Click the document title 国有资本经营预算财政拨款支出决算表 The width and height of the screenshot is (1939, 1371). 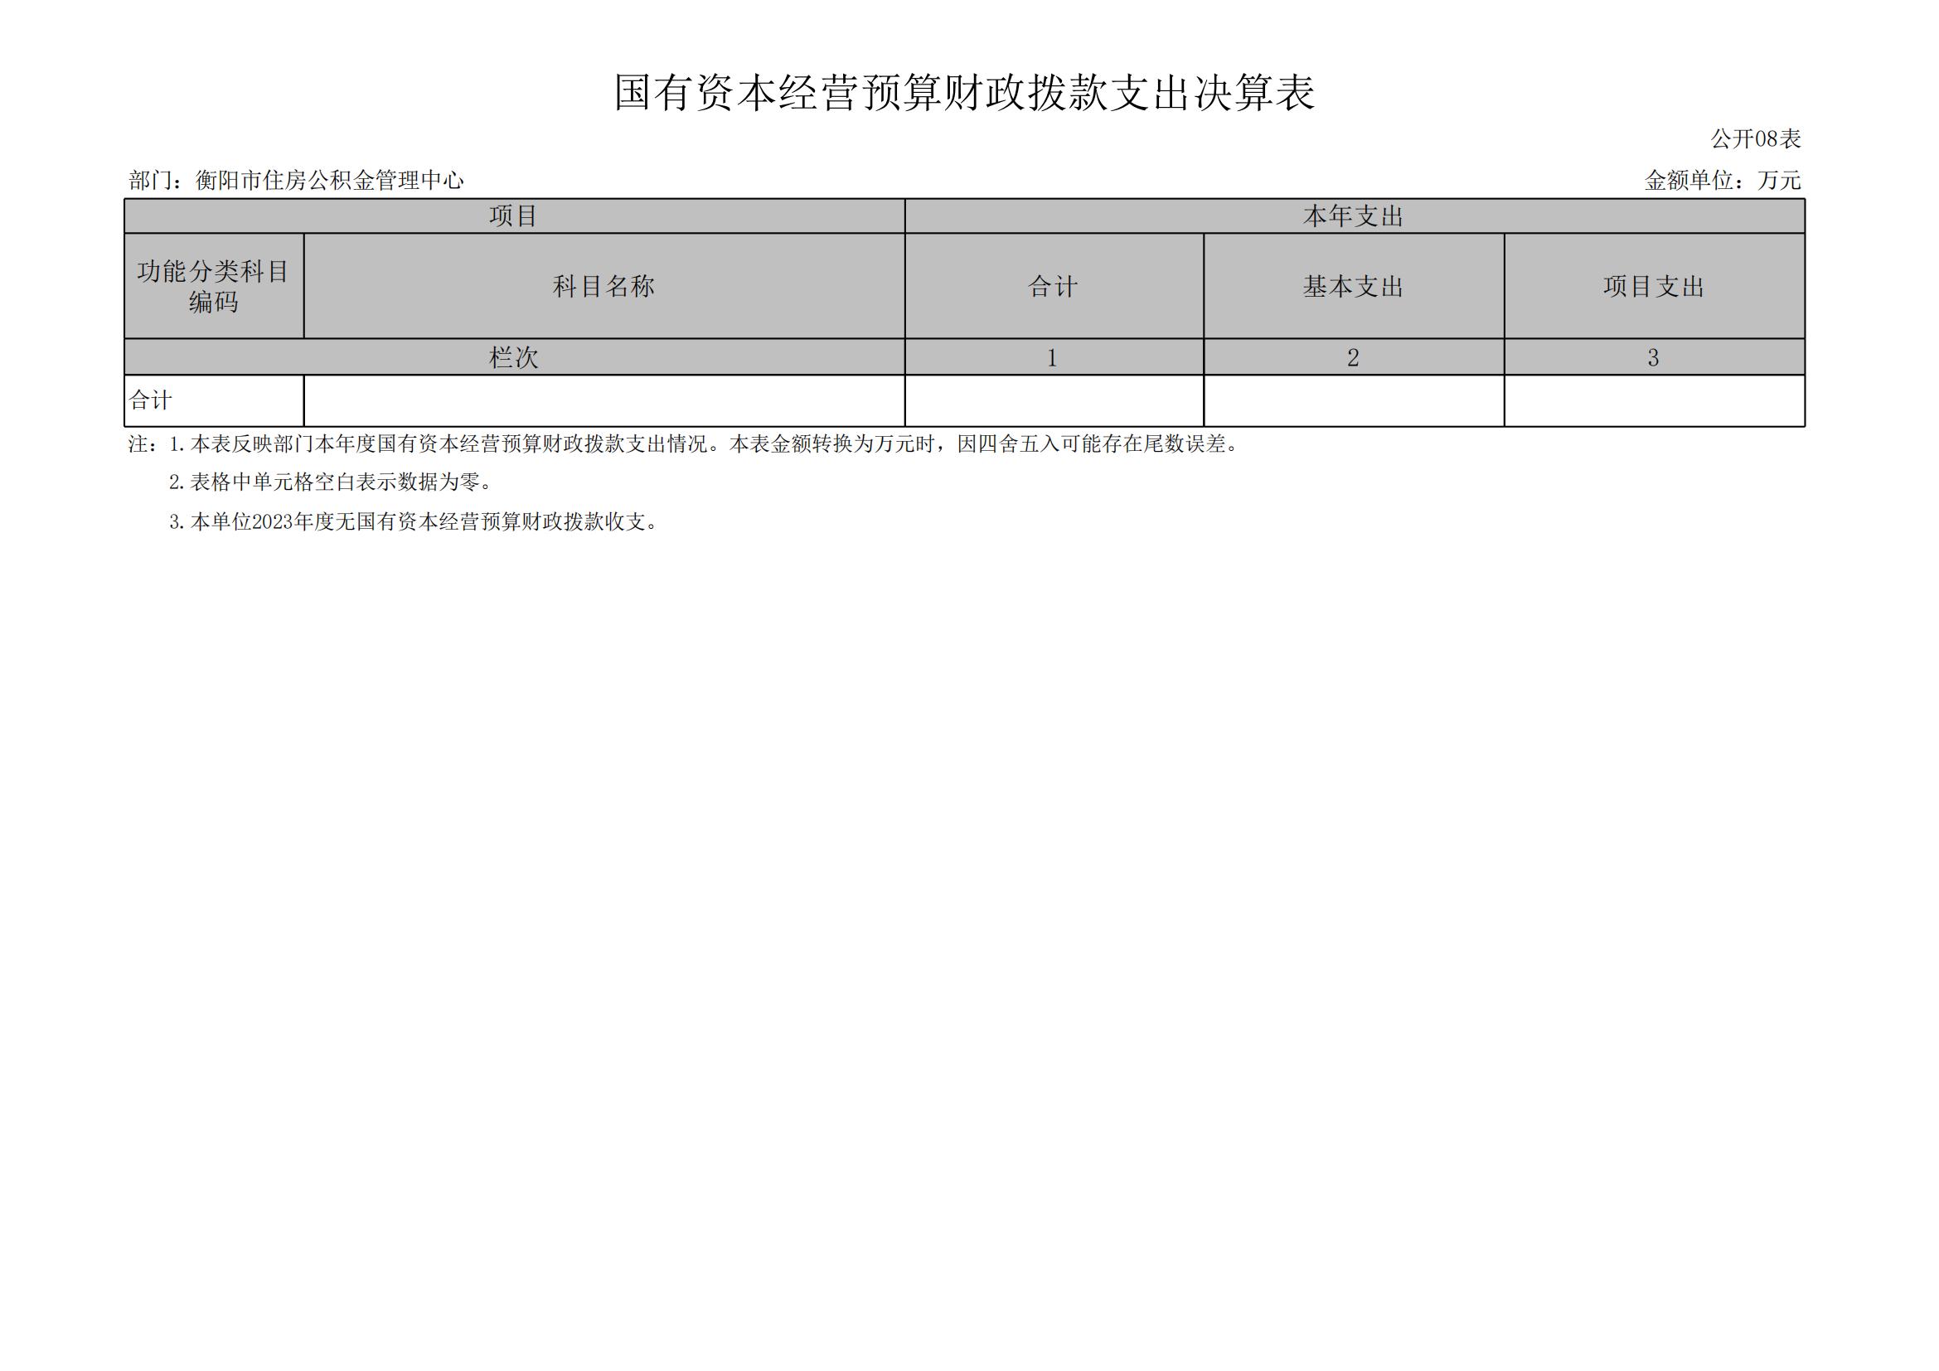[x=963, y=93]
